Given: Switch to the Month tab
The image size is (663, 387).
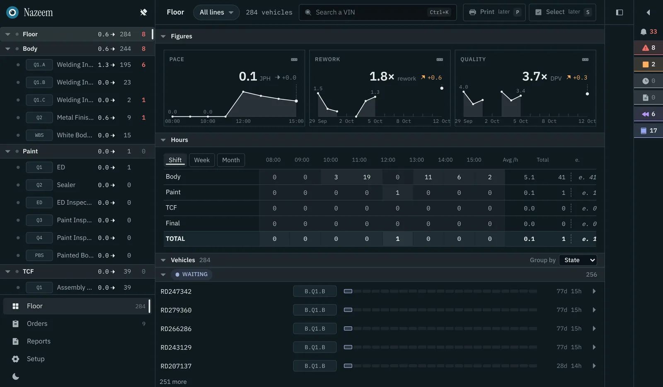Looking at the screenshot, I should pyautogui.click(x=231, y=160).
